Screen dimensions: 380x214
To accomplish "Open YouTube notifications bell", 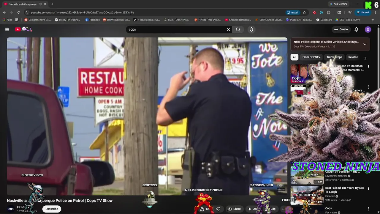I will 357,29.
